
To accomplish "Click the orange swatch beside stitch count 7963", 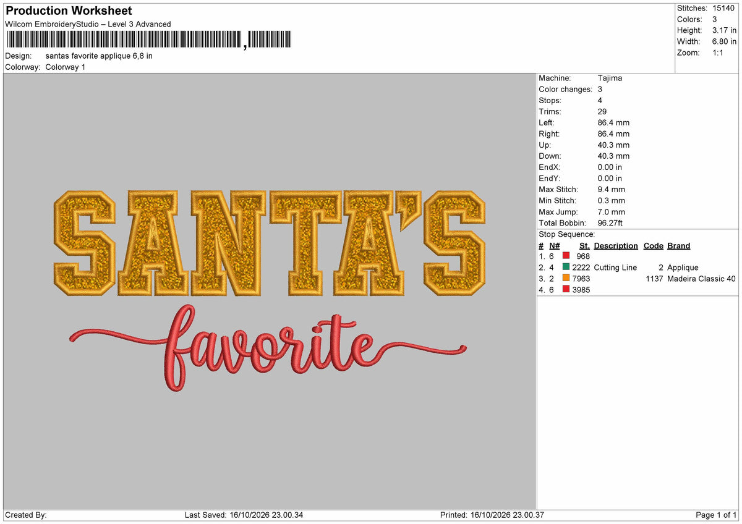I will click(x=566, y=278).
